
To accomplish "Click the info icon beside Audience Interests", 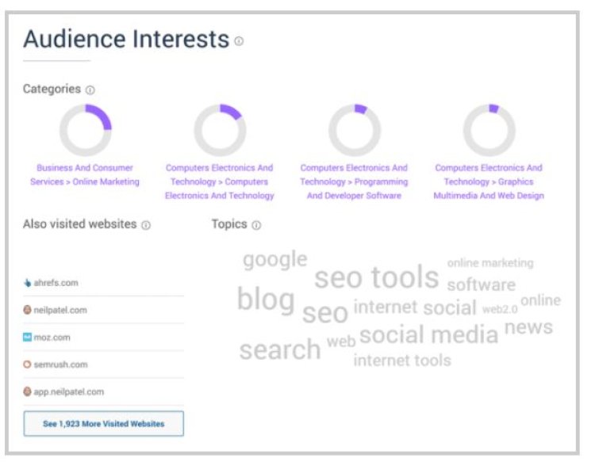I will (x=239, y=41).
